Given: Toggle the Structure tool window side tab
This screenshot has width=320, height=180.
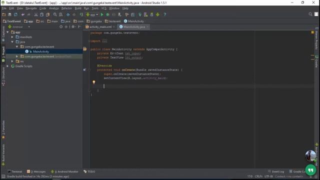Looking at the screenshot, I should 3,76.
